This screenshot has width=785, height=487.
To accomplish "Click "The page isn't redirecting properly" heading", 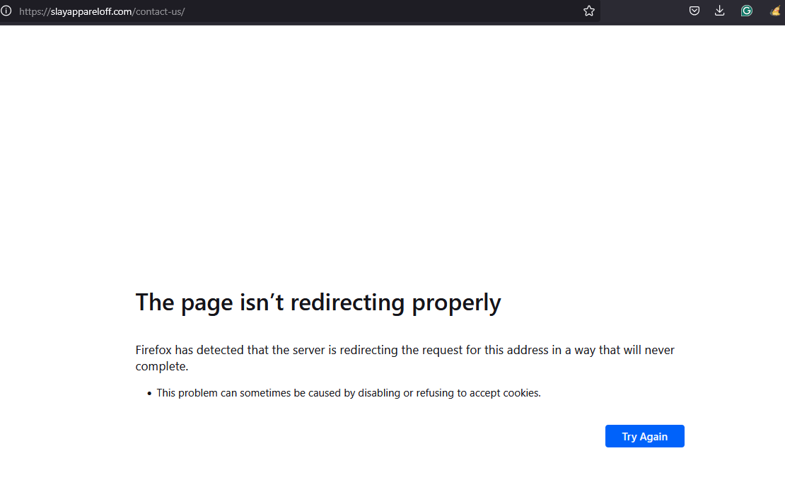I will click(x=318, y=303).
